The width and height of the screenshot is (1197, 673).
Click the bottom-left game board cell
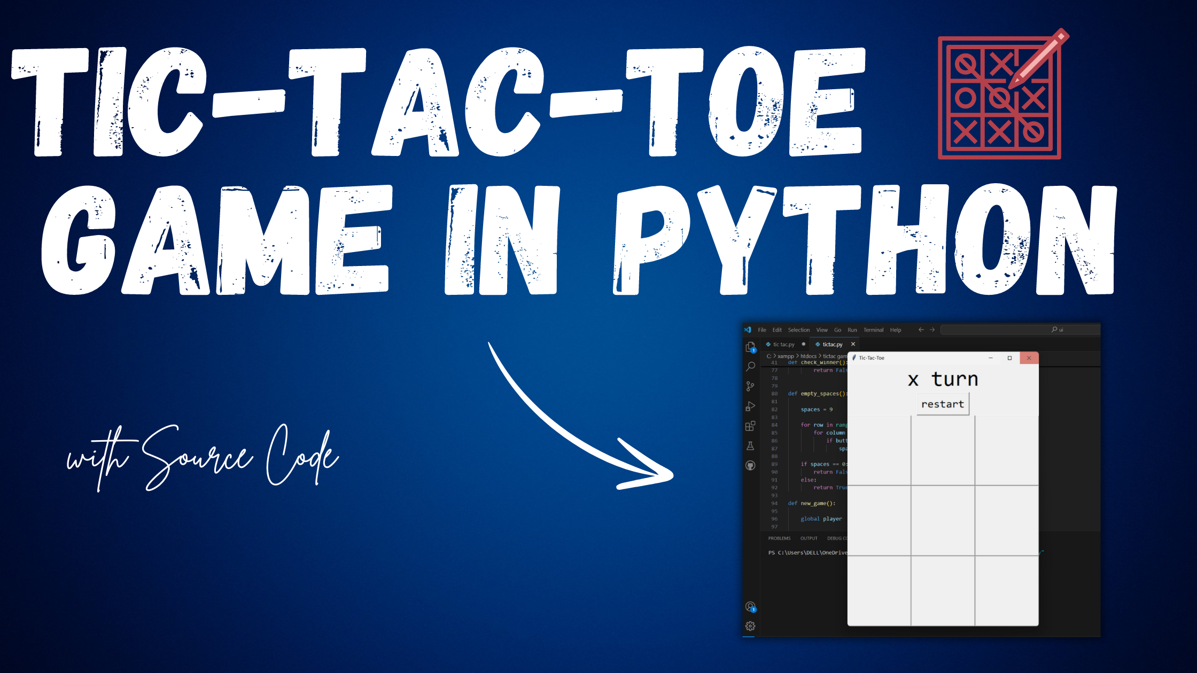click(879, 591)
